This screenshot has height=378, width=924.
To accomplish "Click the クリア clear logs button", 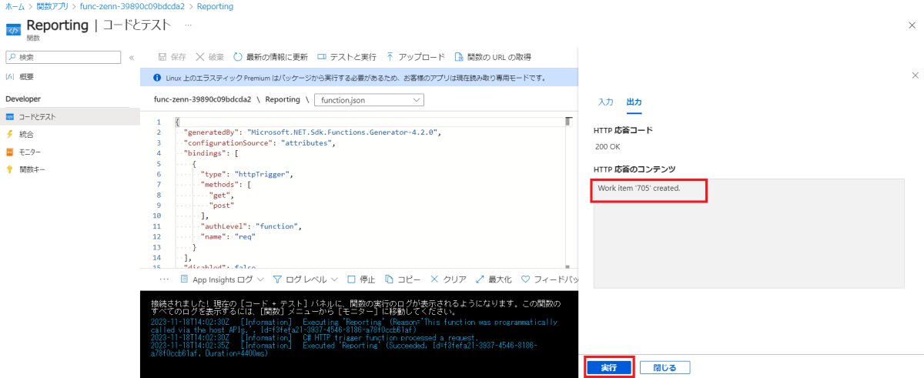I will 449,279.
